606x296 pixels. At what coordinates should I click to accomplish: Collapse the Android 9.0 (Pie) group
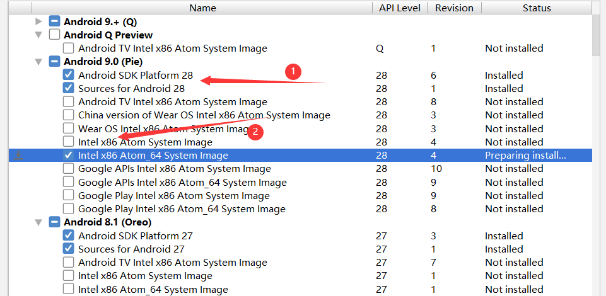point(38,61)
